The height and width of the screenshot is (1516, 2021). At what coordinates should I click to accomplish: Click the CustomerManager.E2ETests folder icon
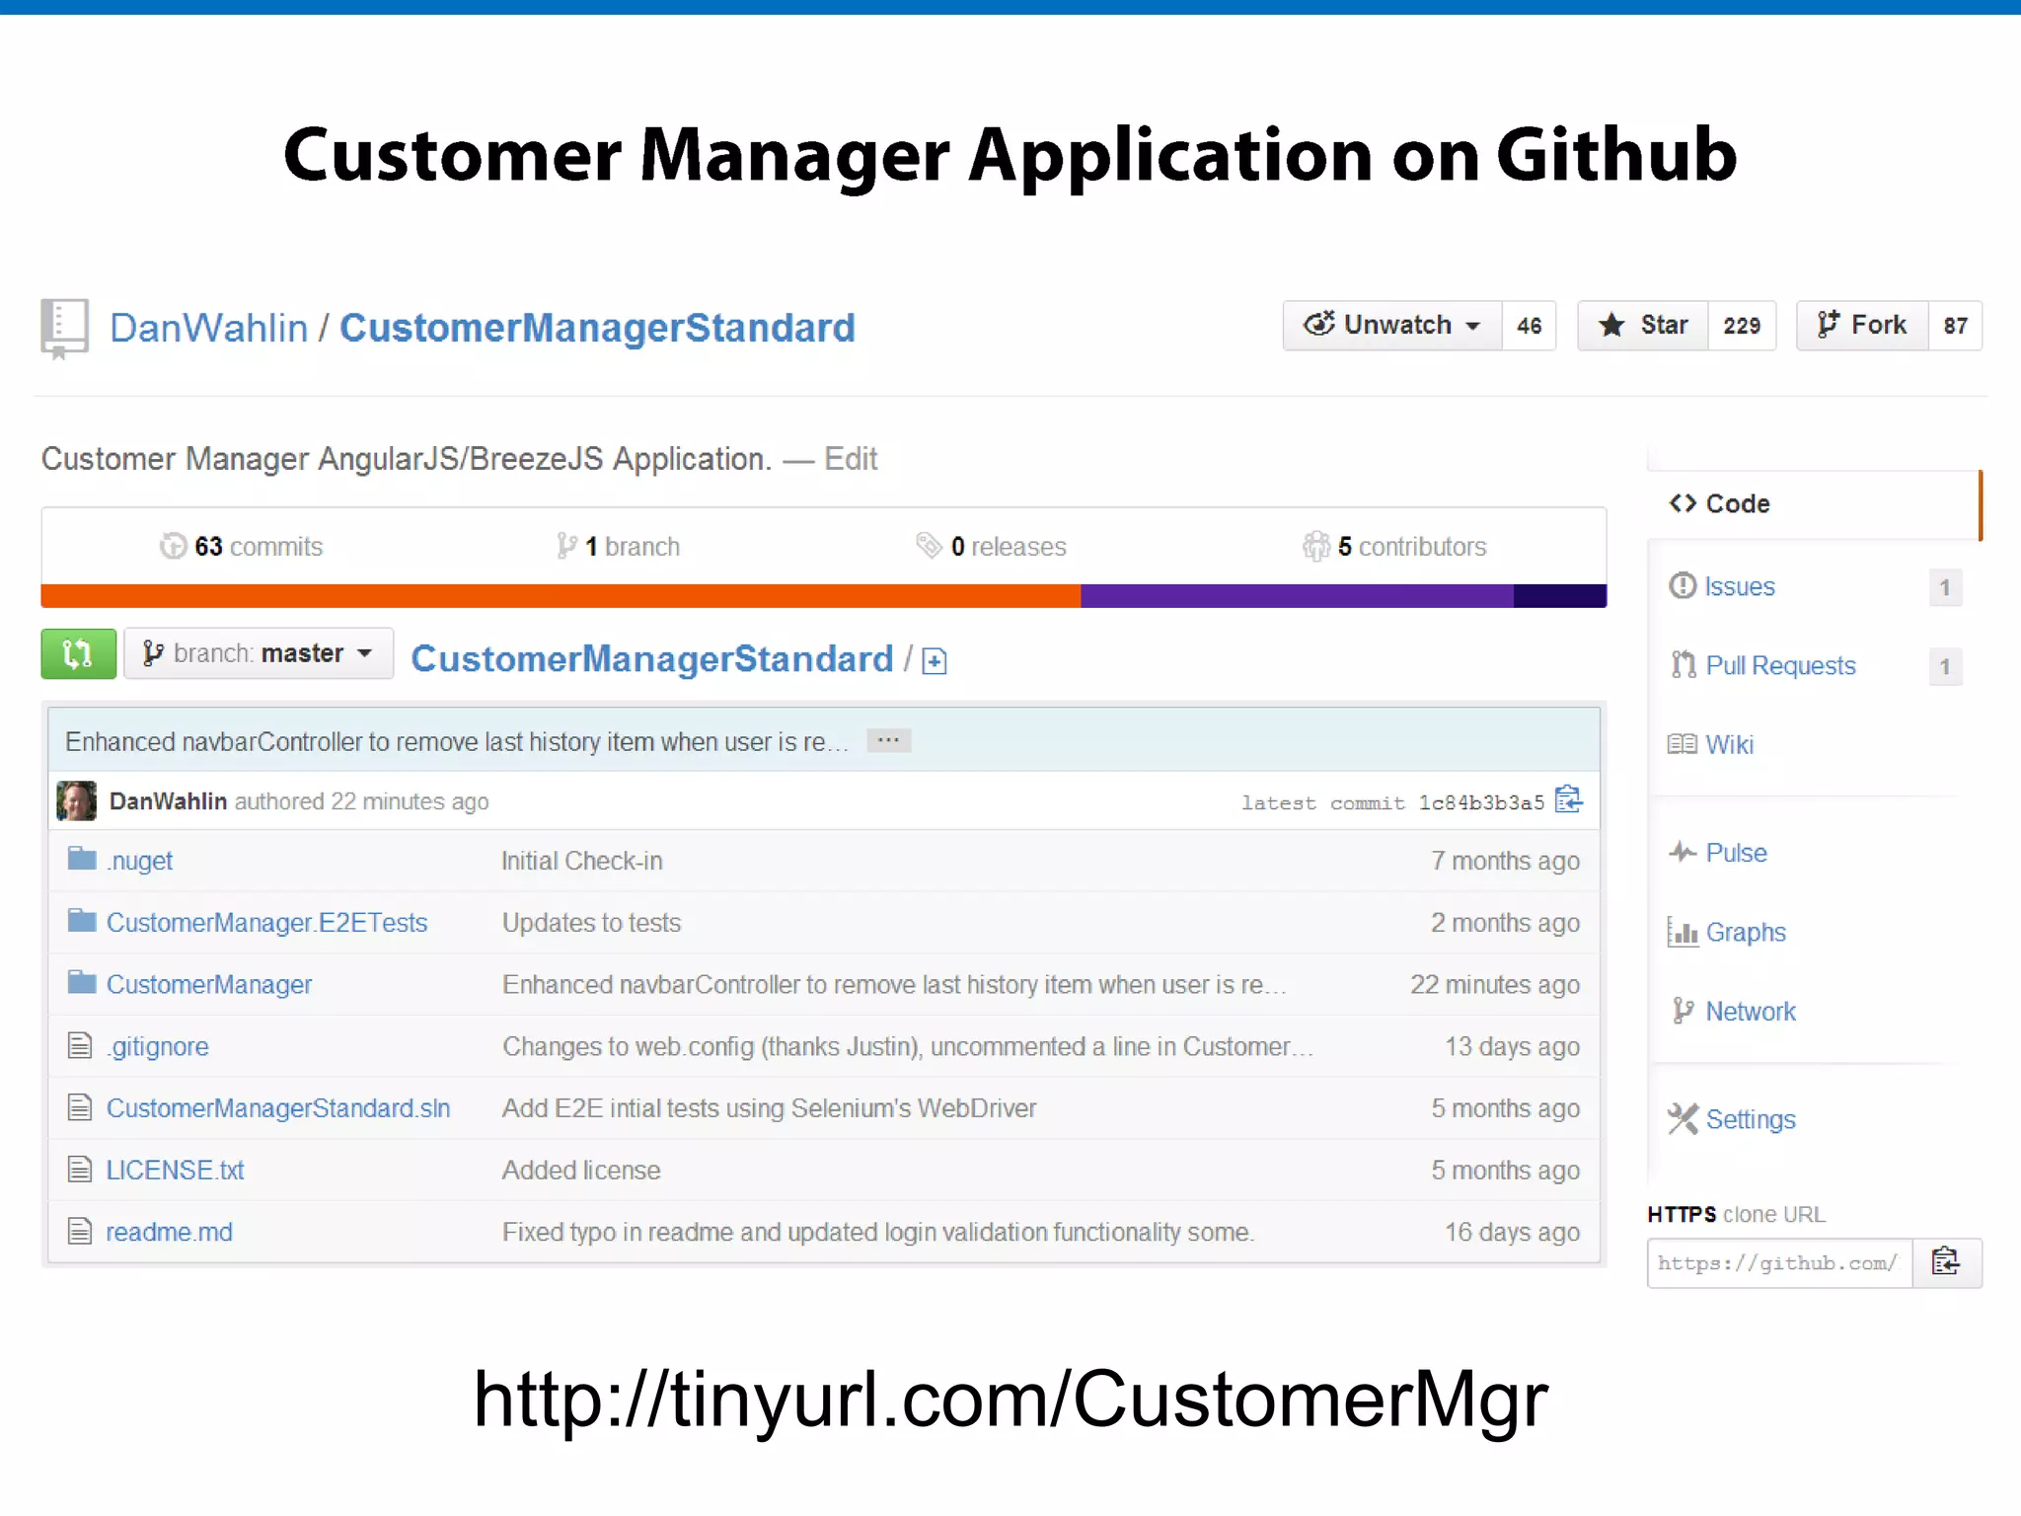click(x=82, y=921)
